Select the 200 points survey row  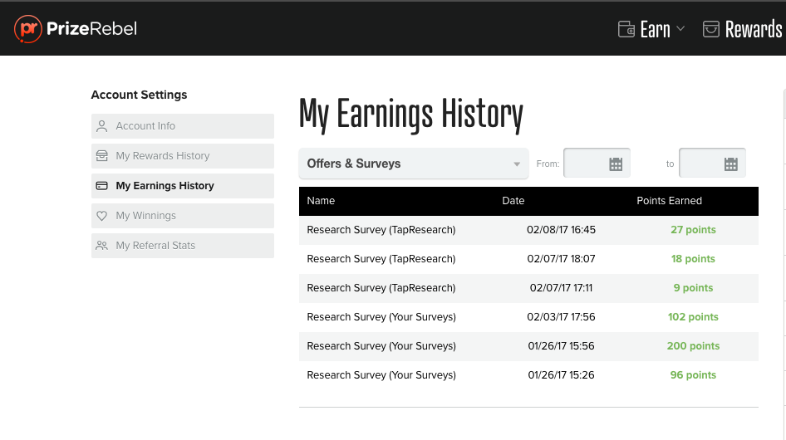528,346
